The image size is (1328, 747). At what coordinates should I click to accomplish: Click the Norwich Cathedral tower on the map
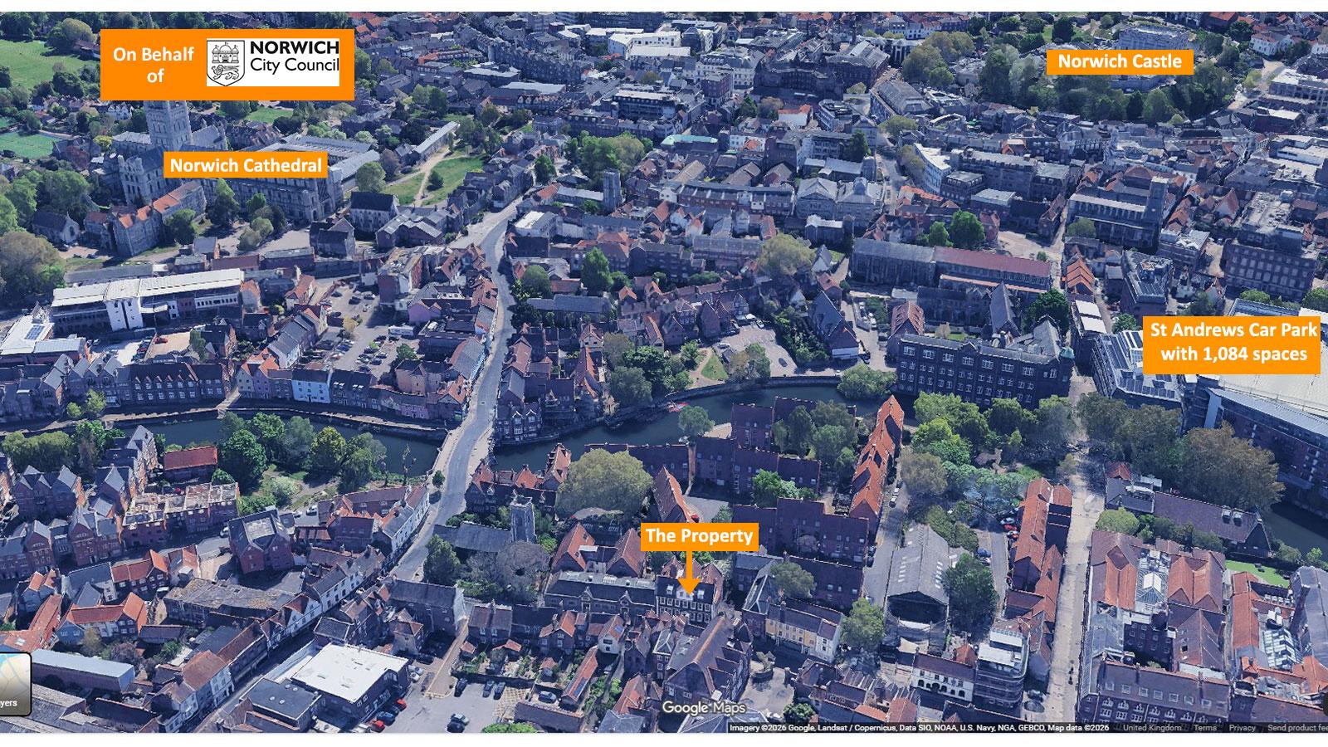tap(168, 126)
